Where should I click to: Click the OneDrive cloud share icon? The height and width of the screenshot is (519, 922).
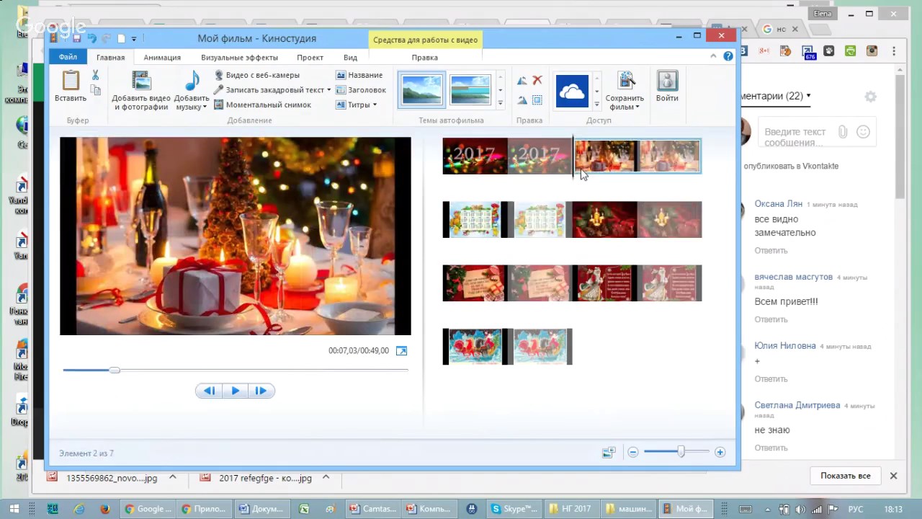point(572,91)
